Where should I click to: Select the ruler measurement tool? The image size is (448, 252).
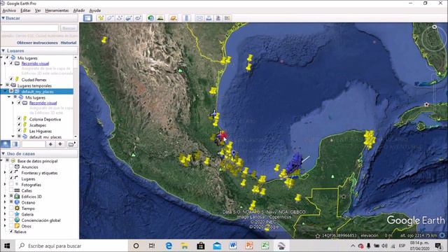(x=187, y=18)
